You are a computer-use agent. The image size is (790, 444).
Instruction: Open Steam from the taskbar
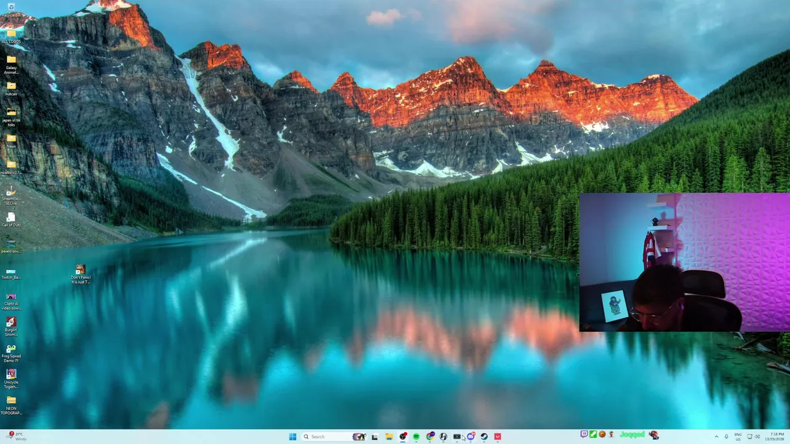pos(484,437)
